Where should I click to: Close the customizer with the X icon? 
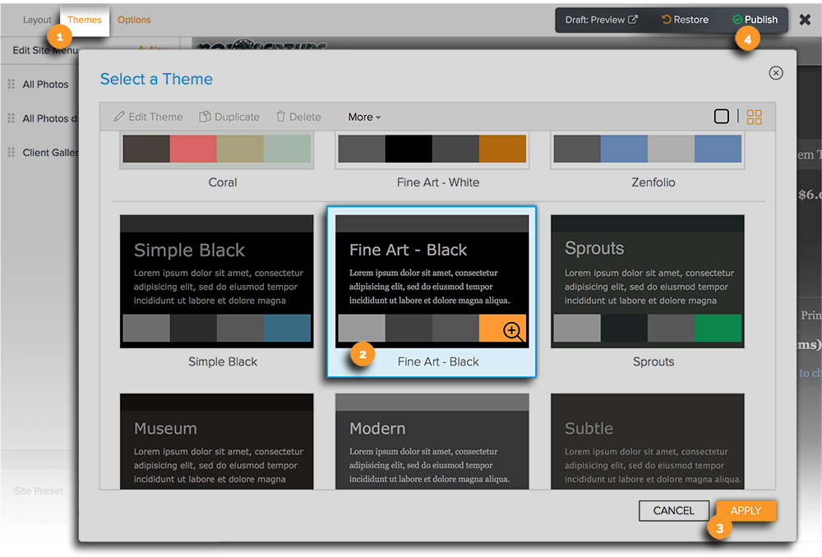(x=805, y=20)
